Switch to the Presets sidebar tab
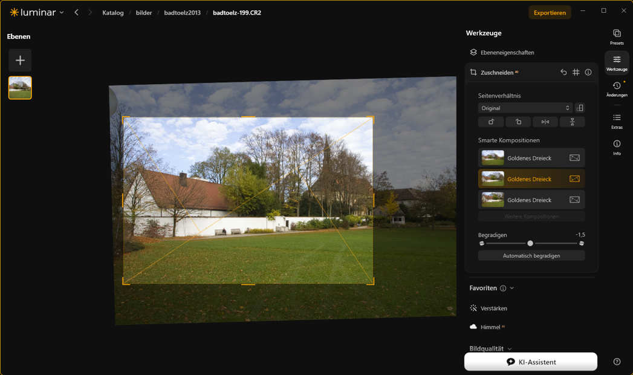 pyautogui.click(x=617, y=37)
